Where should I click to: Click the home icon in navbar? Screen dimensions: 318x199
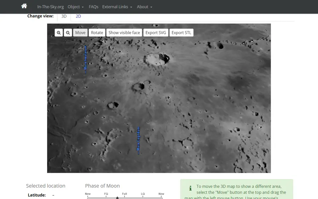point(24,6)
